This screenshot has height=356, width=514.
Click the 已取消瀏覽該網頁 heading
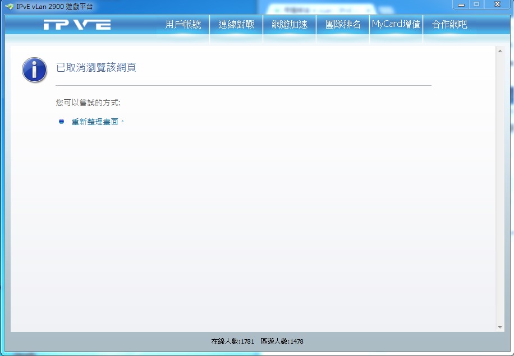tap(96, 67)
